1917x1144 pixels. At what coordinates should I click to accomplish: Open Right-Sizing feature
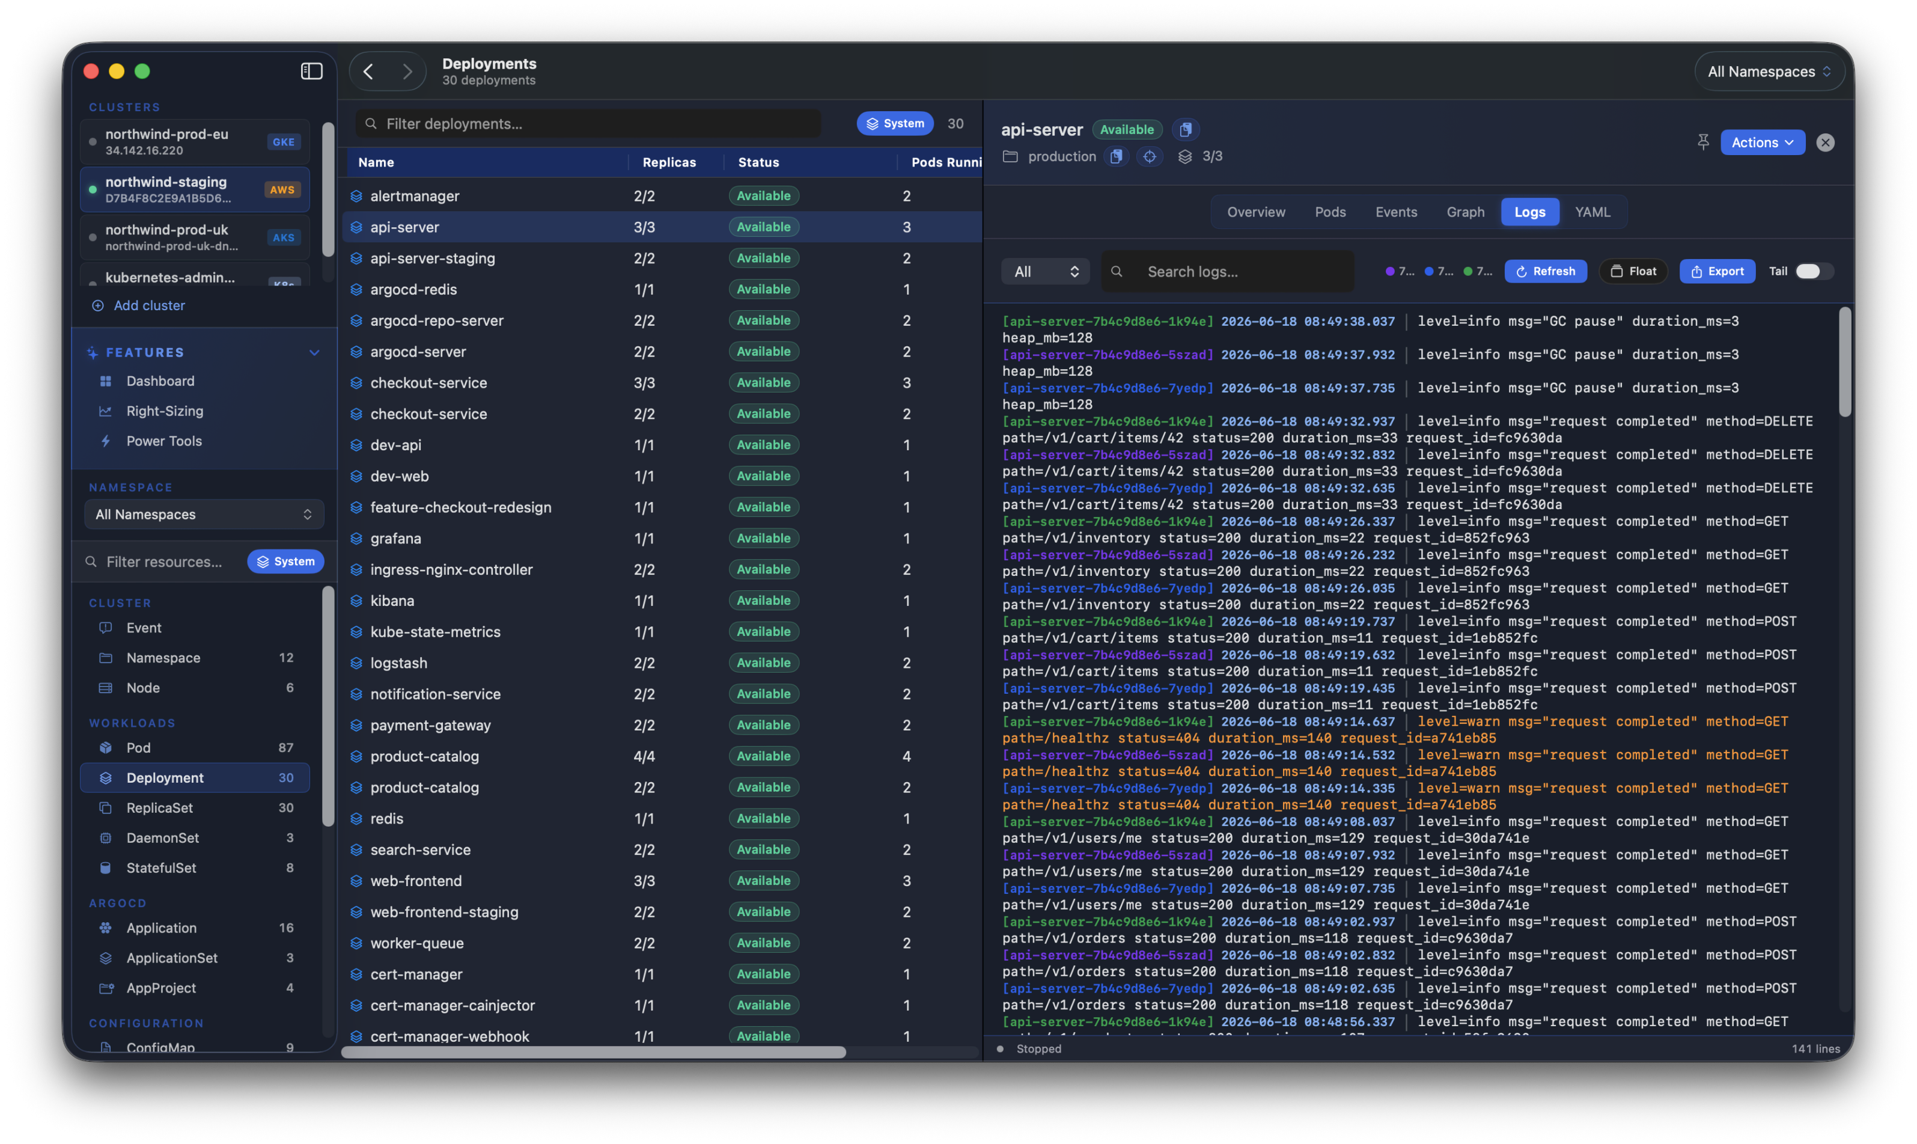coord(165,411)
